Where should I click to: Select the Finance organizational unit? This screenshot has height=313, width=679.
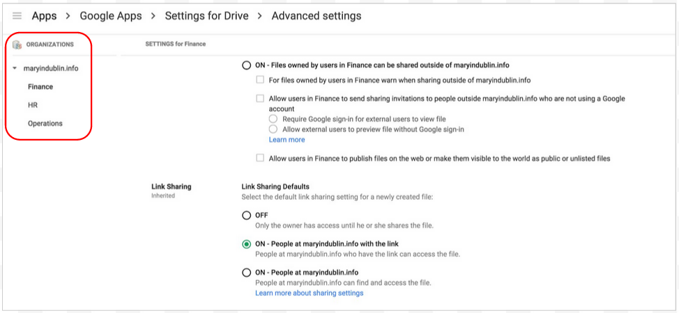pos(40,87)
